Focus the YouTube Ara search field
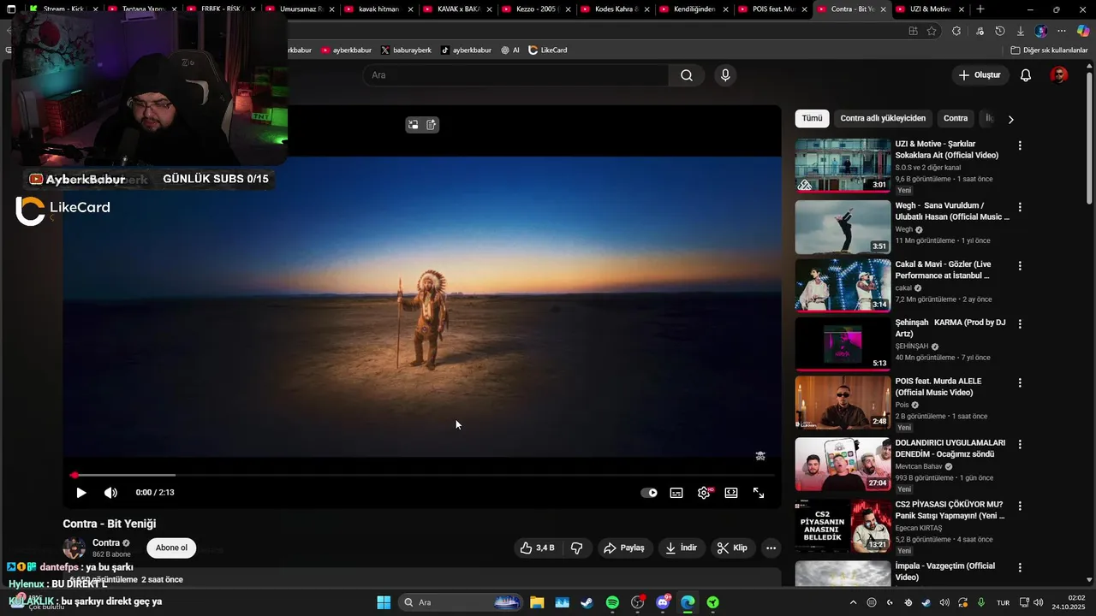The width and height of the screenshot is (1096, 616). (517, 75)
